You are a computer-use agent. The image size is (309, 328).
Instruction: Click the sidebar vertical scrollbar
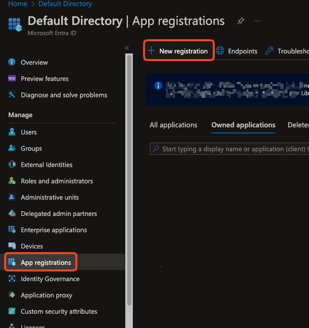pyautogui.click(x=129, y=180)
